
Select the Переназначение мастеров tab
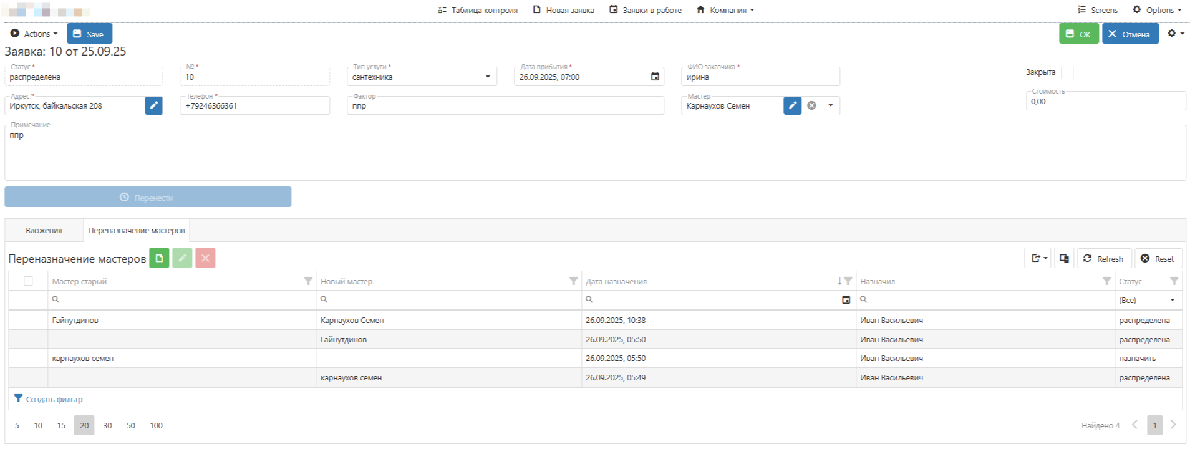point(137,230)
